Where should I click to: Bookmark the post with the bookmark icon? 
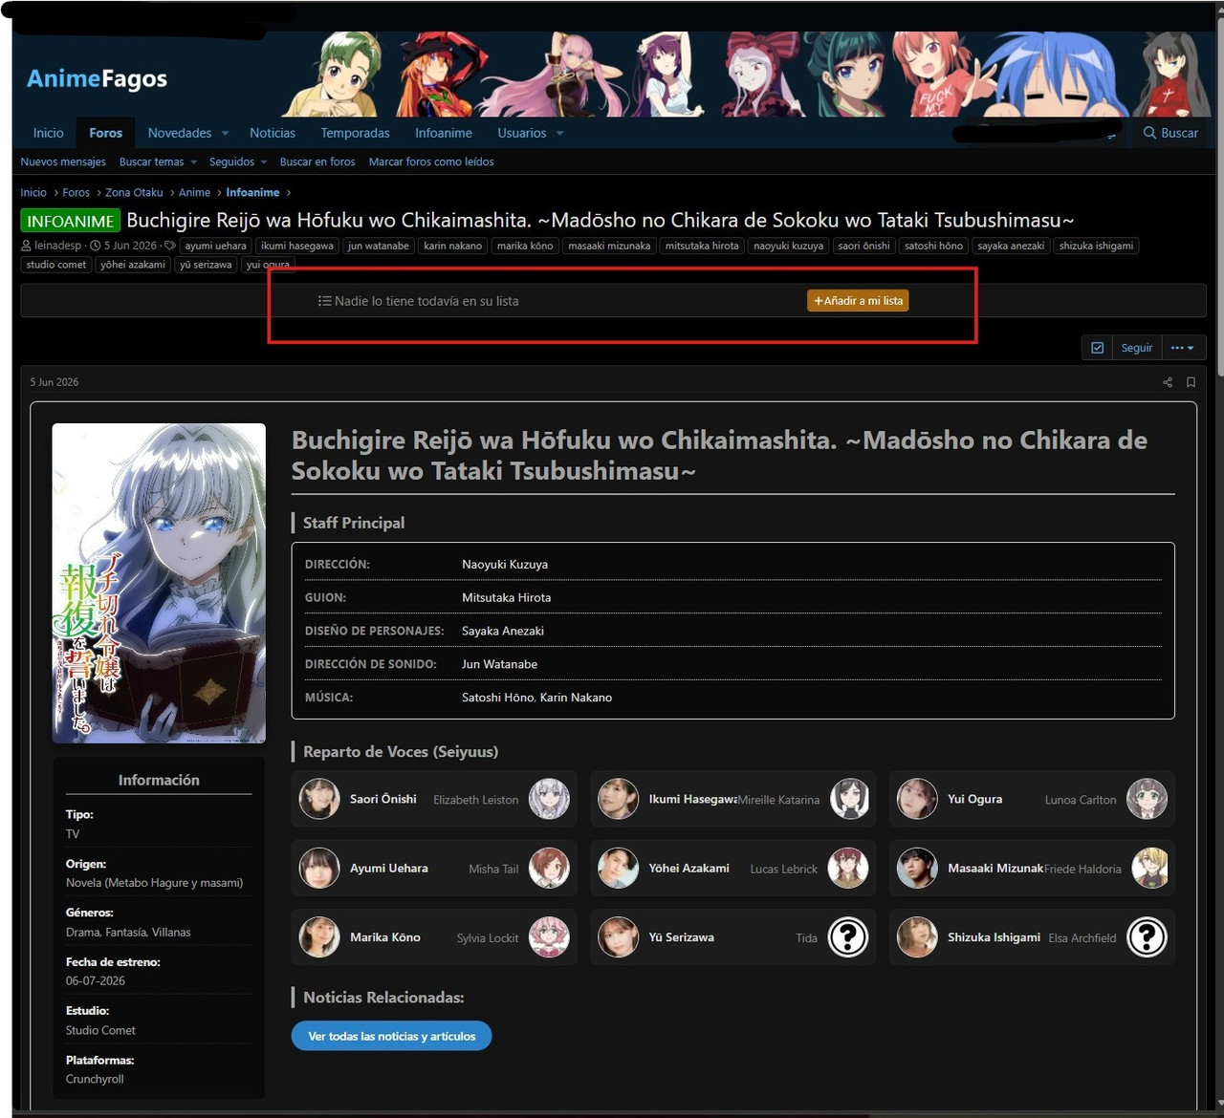pos(1191,382)
